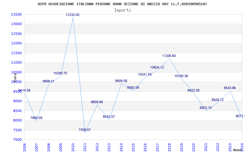
Task: Click the 2009 x-axis year label
Action: (61, 147)
